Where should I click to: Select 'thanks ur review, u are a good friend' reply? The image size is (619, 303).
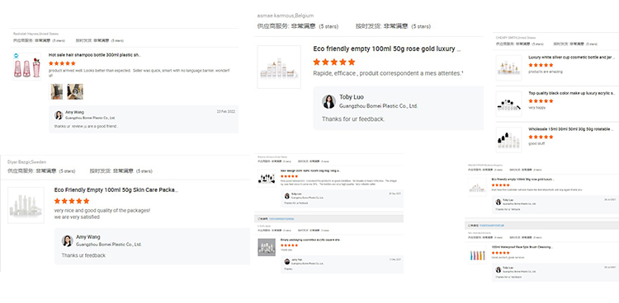[x=86, y=126]
